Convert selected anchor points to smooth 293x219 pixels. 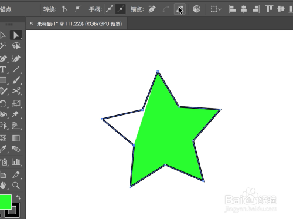click(x=78, y=9)
